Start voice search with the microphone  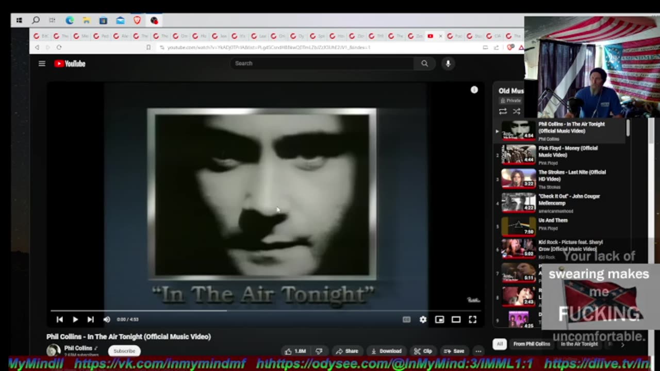click(448, 63)
